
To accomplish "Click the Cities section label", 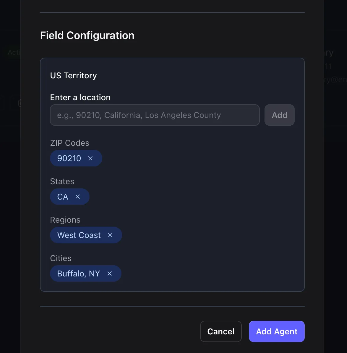I will tap(61, 258).
